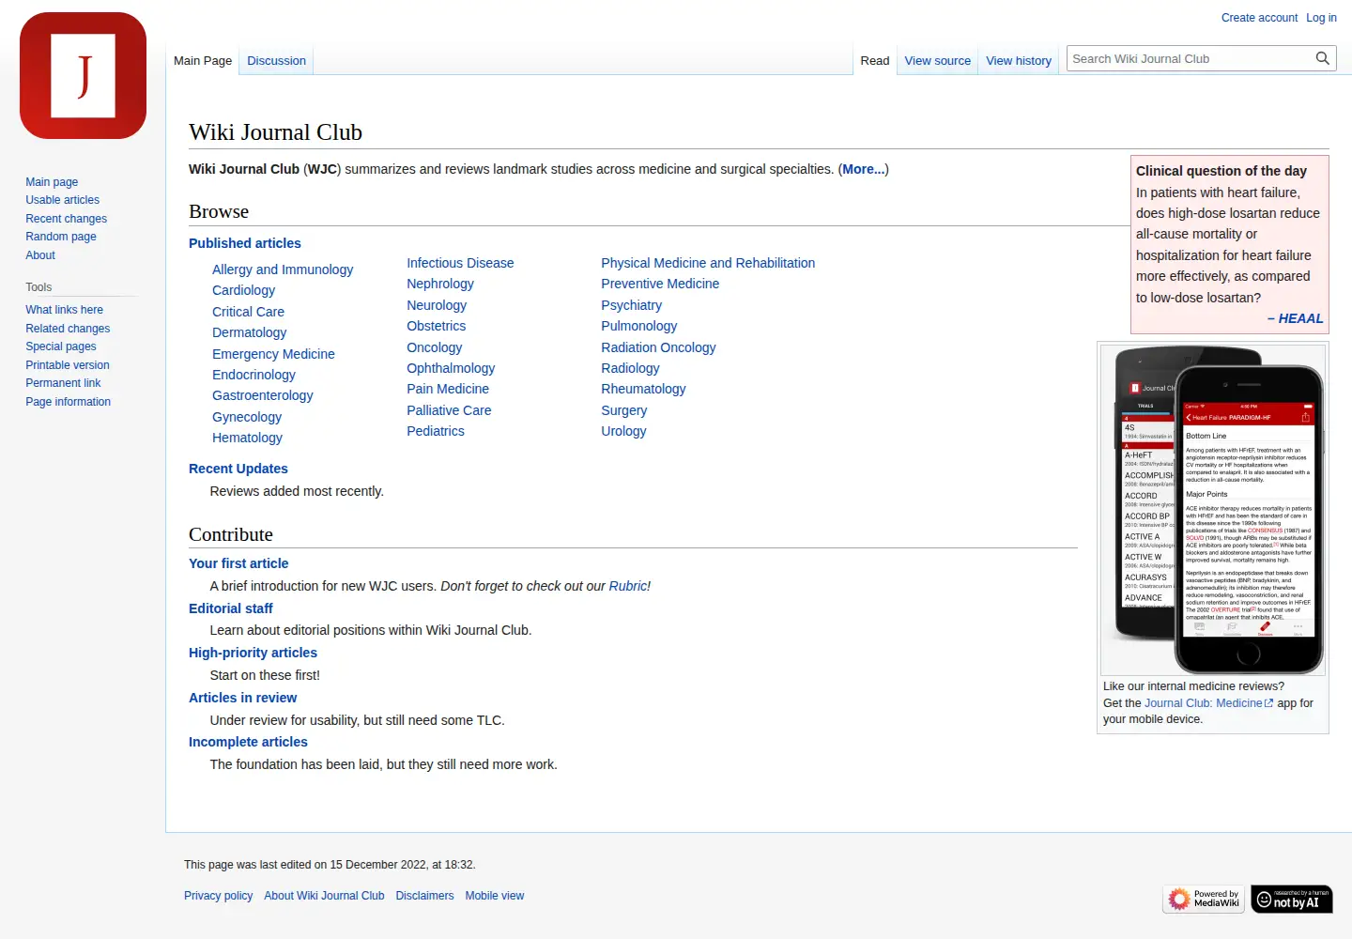This screenshot has height=939, width=1352.
Task: Open Recent Updates link
Action: (238, 469)
